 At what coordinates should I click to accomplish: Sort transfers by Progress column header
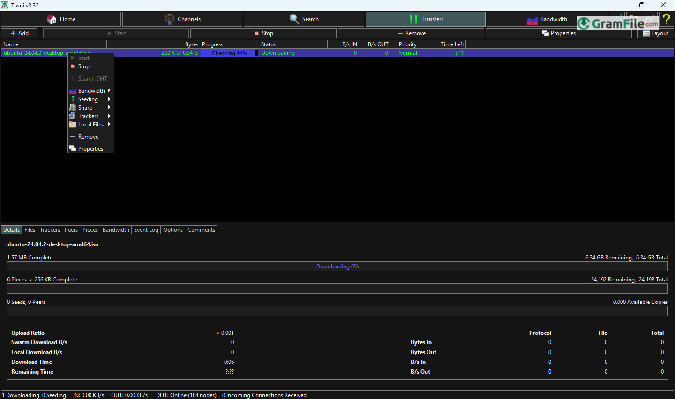tap(230, 44)
